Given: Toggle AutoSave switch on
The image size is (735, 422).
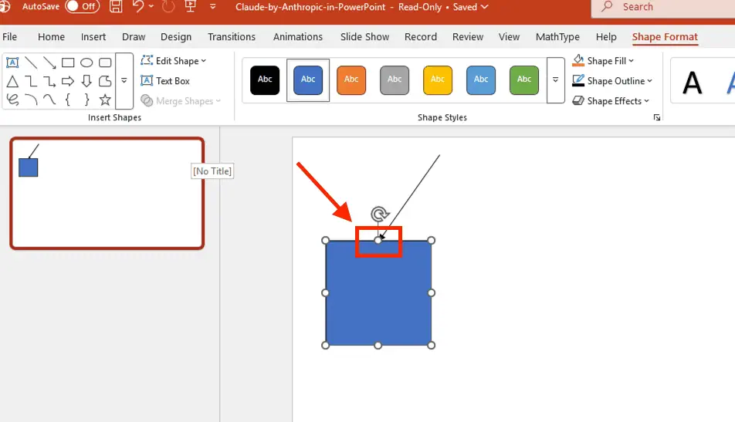Looking at the screenshot, I should click(x=82, y=7).
